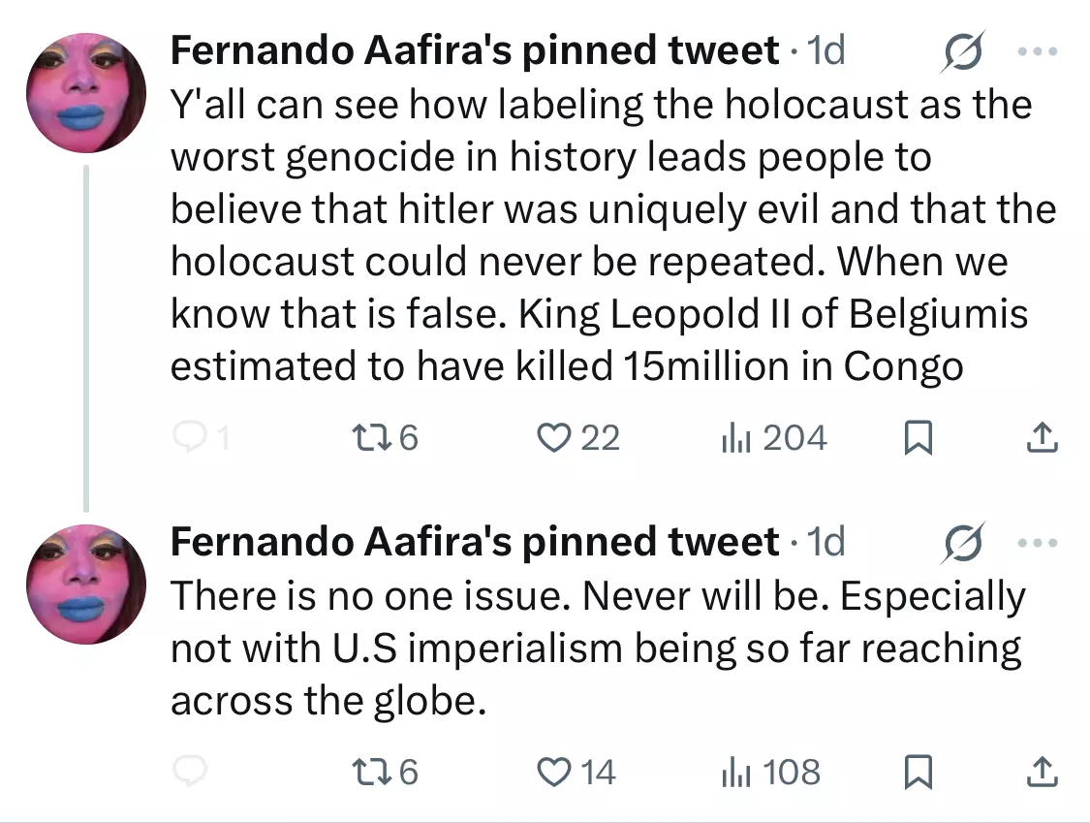Open Grok icon on second tweet
The width and height of the screenshot is (1090, 823).
[963, 542]
